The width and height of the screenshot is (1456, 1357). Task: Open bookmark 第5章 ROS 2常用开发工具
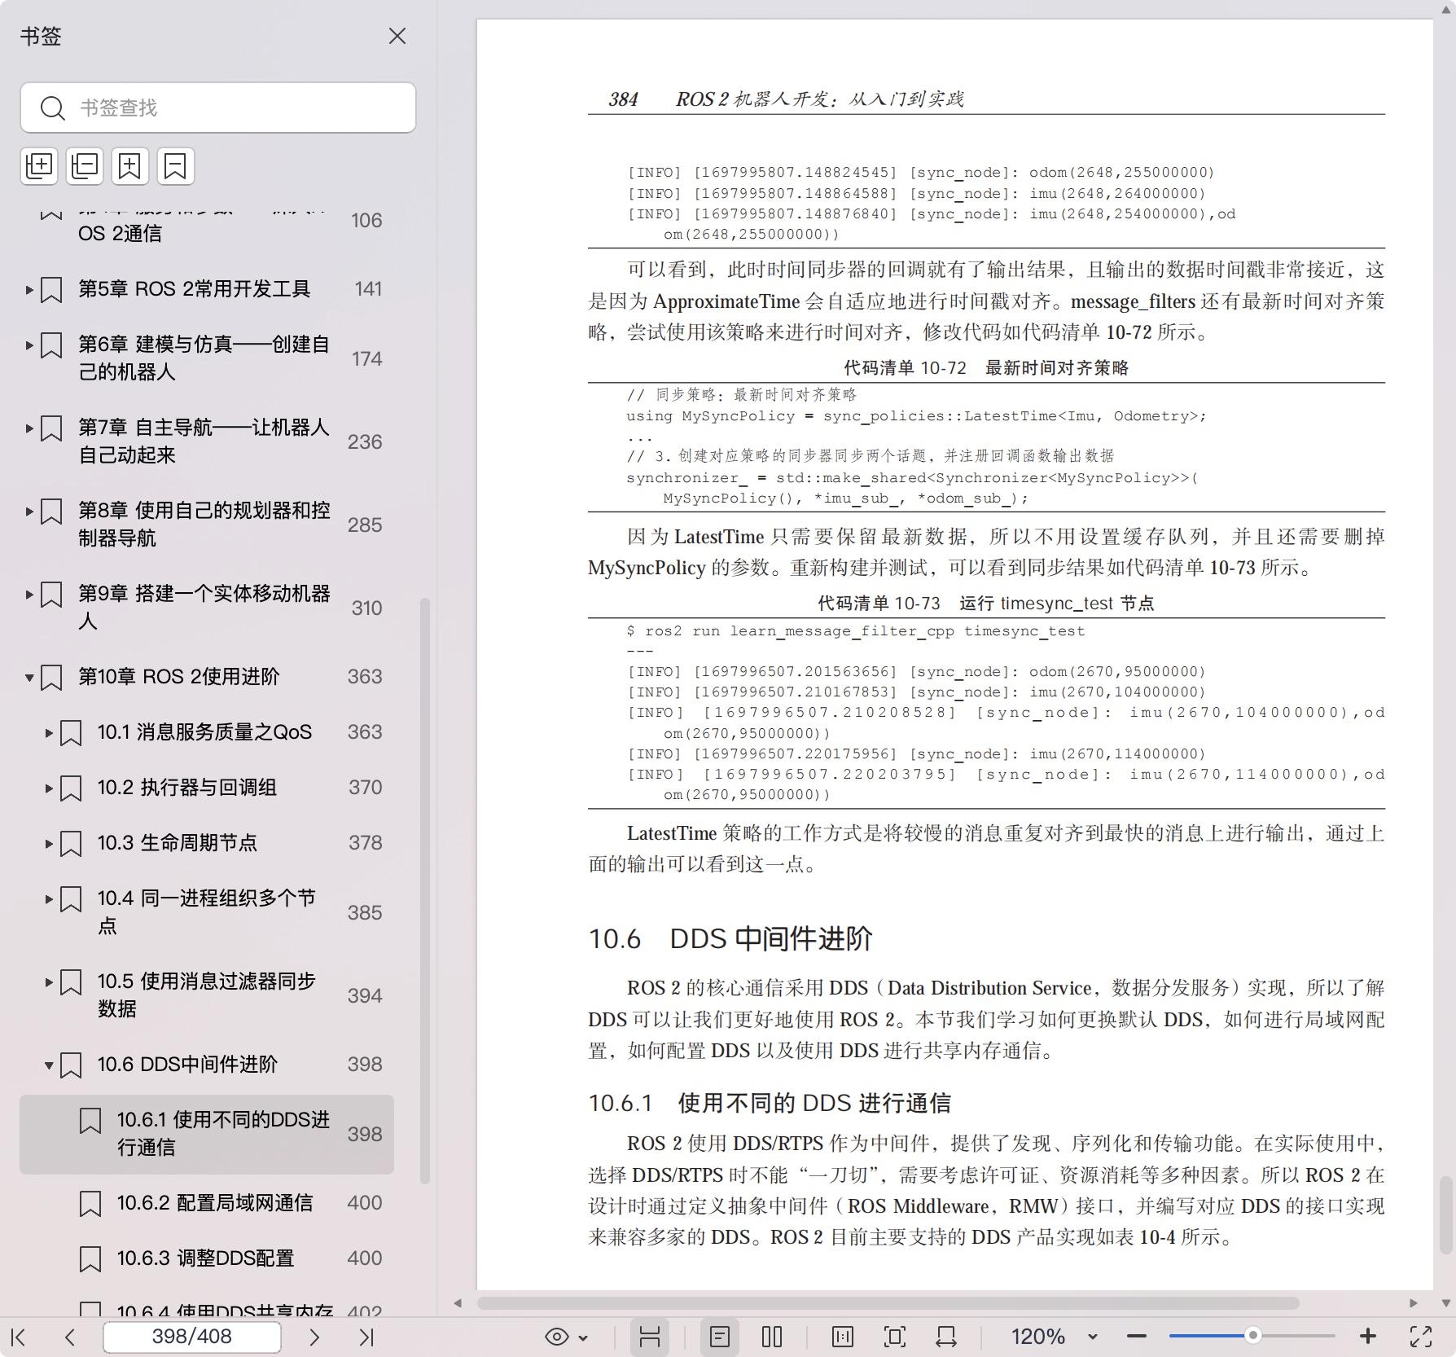pos(194,289)
